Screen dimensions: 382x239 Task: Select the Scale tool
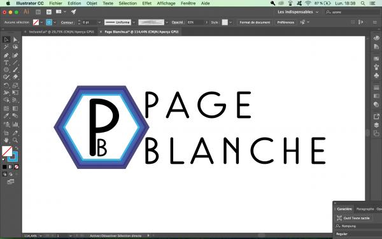tap(15, 85)
